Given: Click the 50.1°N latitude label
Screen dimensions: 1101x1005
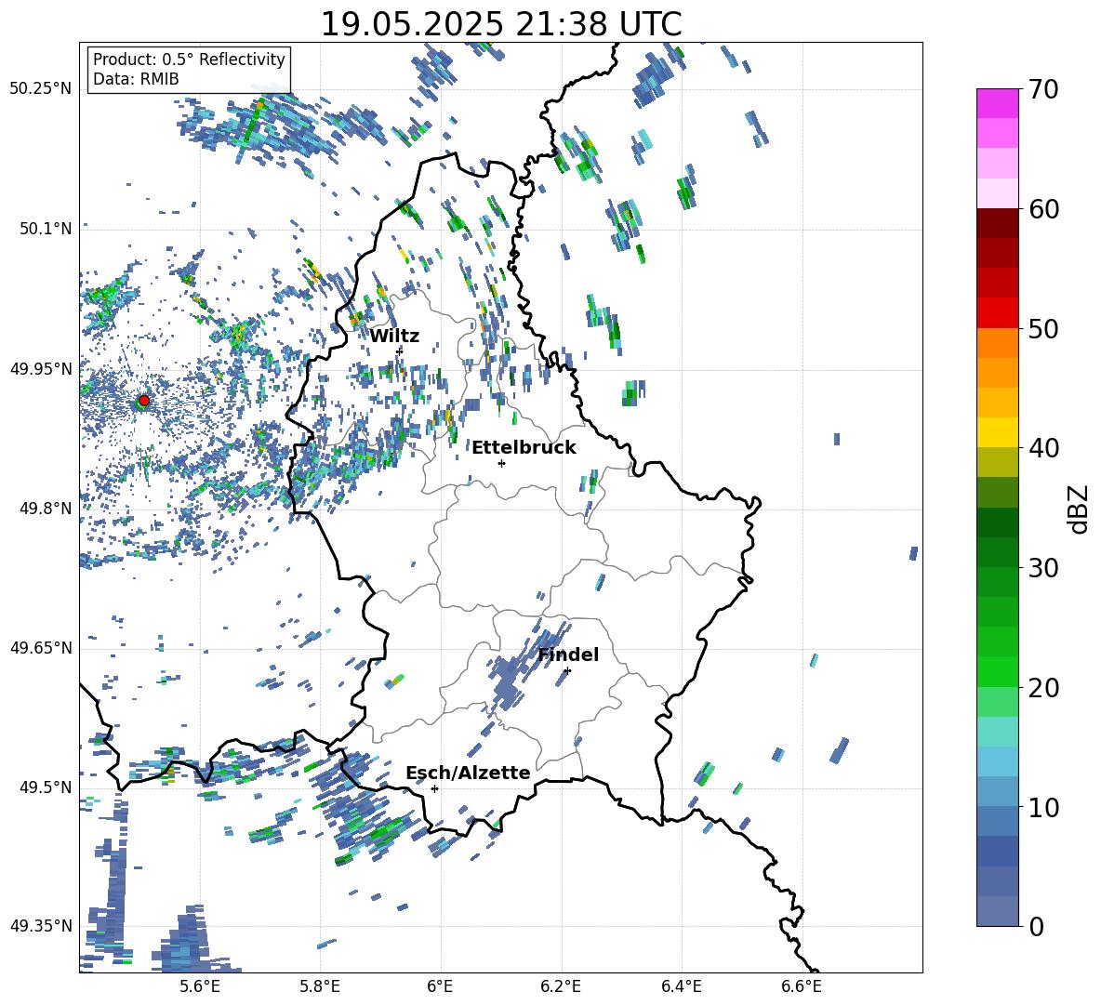Looking at the screenshot, I should pyautogui.click(x=46, y=229).
